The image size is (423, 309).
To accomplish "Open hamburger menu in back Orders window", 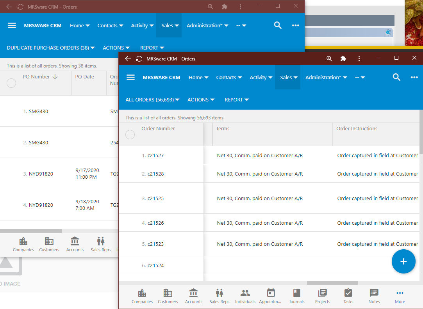I will pyautogui.click(x=12, y=25).
